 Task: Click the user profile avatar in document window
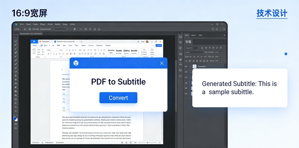pos(147,42)
